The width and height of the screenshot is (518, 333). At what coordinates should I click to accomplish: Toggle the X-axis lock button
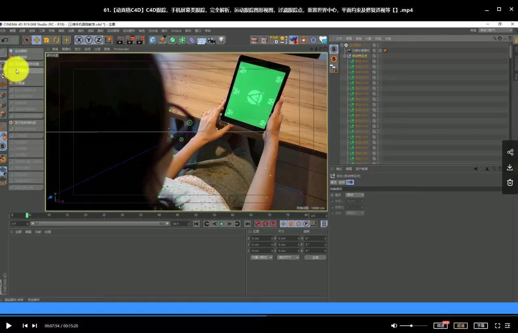[x=79, y=40]
